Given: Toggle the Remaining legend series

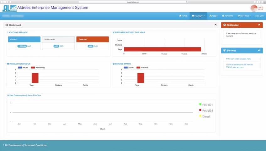Looking at the screenshot, I should click(38, 68).
